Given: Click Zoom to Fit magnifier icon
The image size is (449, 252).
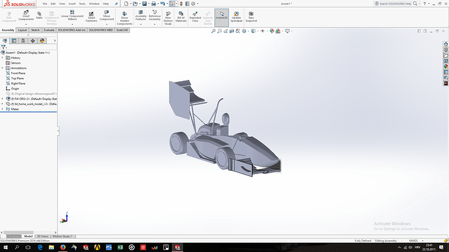Looking at the screenshot, I should pyautogui.click(x=213, y=31).
